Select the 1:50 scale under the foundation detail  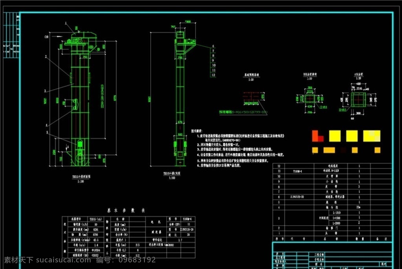pyautogui.click(x=251, y=80)
